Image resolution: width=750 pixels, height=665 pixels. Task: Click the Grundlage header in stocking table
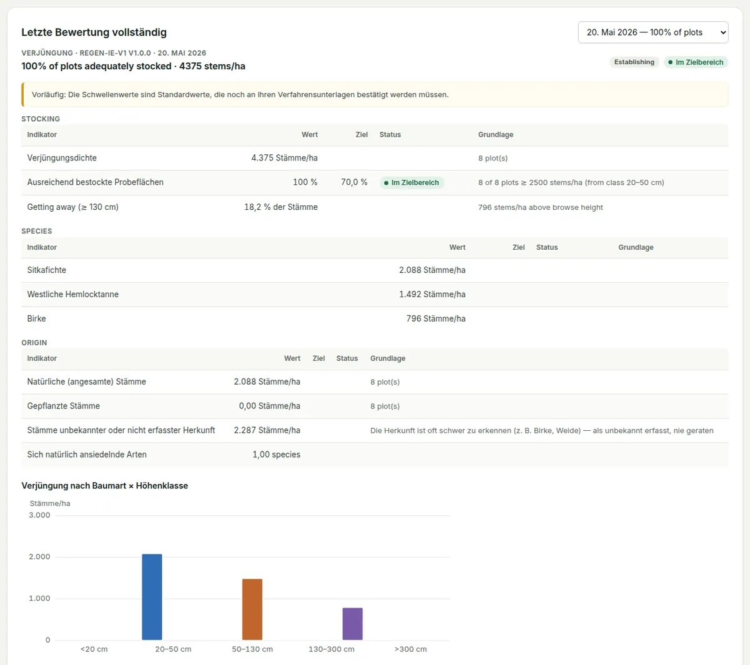click(496, 135)
